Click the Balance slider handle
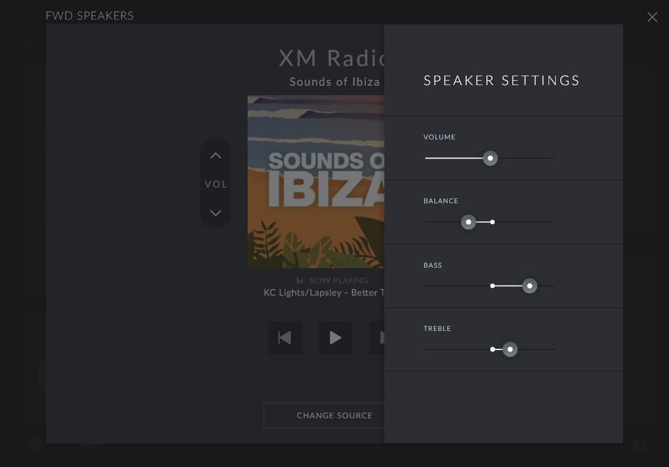 click(x=468, y=222)
